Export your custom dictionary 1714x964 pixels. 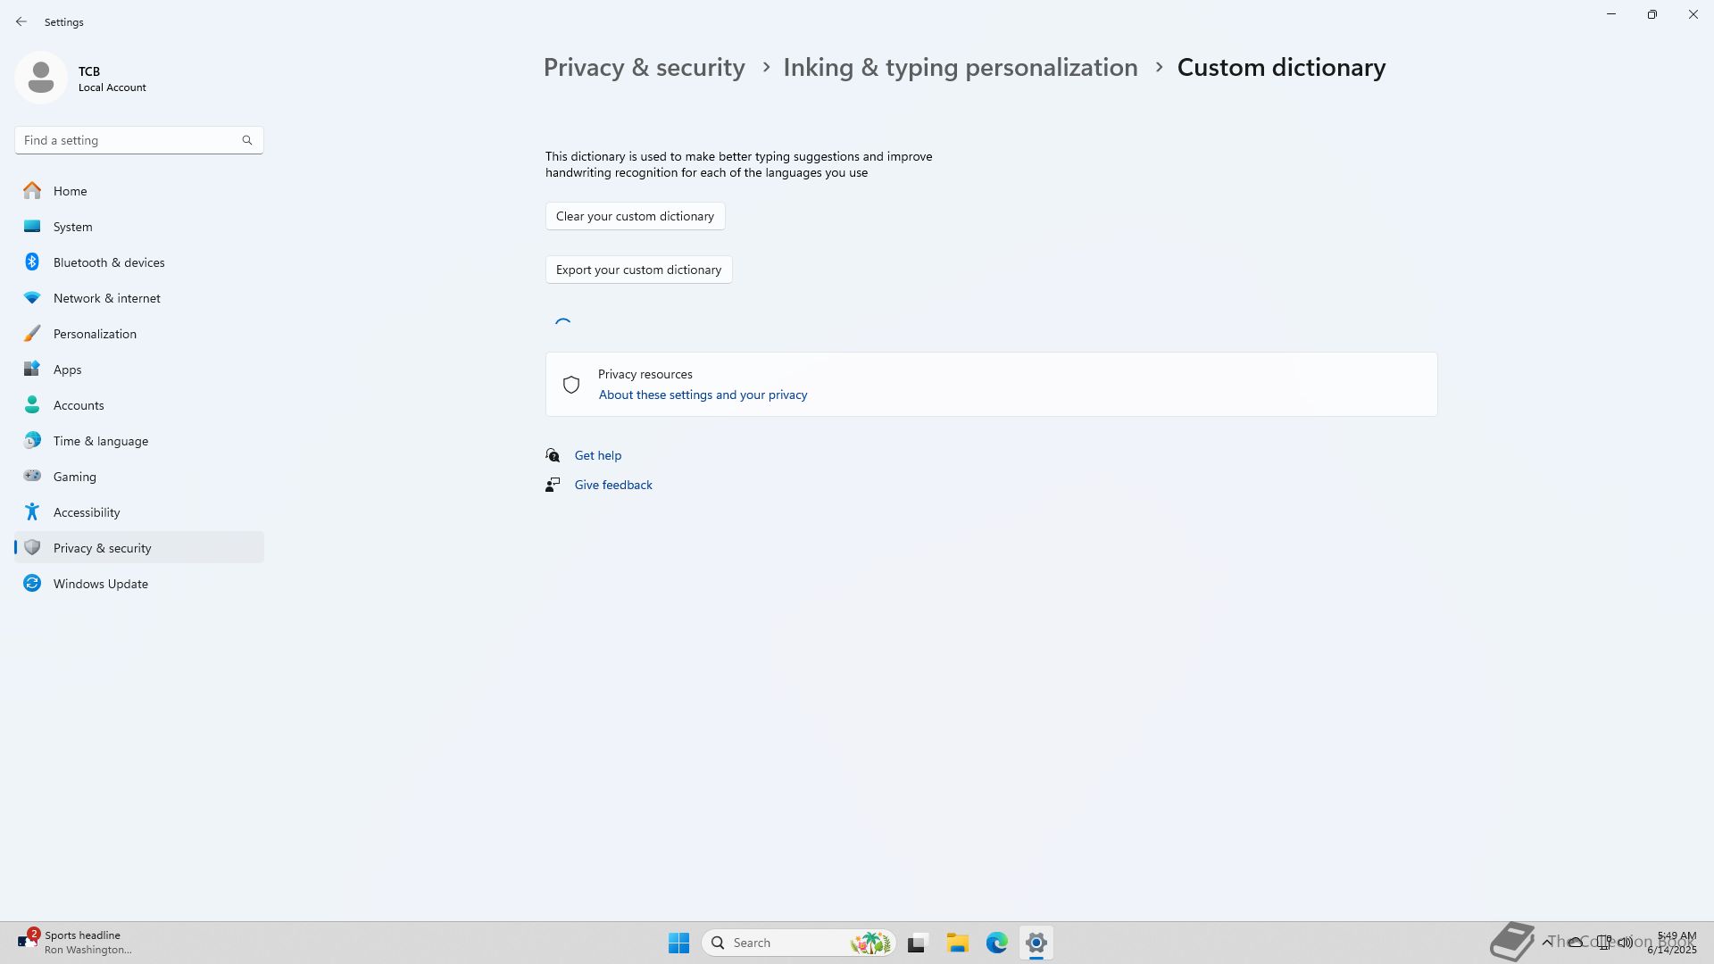tap(638, 270)
